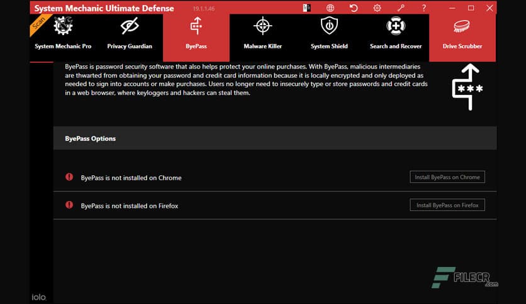
Task: Click 'ByePass is not installed on Chrome' text
Action: tap(131, 178)
